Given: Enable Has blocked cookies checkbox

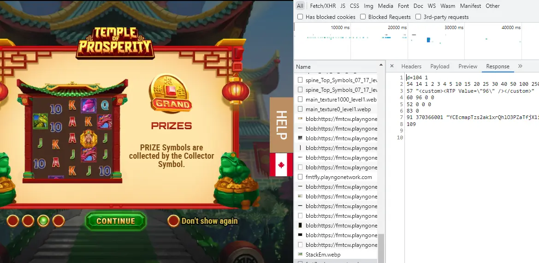Looking at the screenshot, I should [x=300, y=17].
